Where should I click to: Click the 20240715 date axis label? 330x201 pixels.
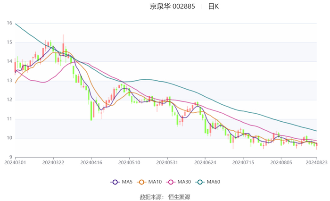point(243,162)
